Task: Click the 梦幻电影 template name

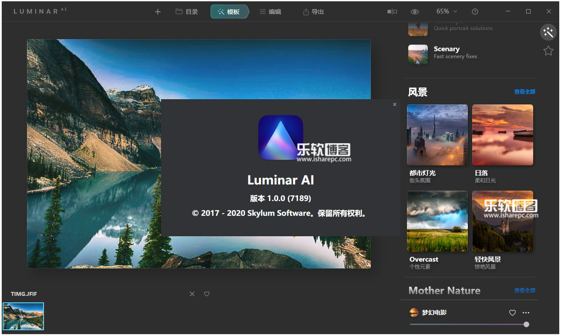Action: [x=434, y=313]
